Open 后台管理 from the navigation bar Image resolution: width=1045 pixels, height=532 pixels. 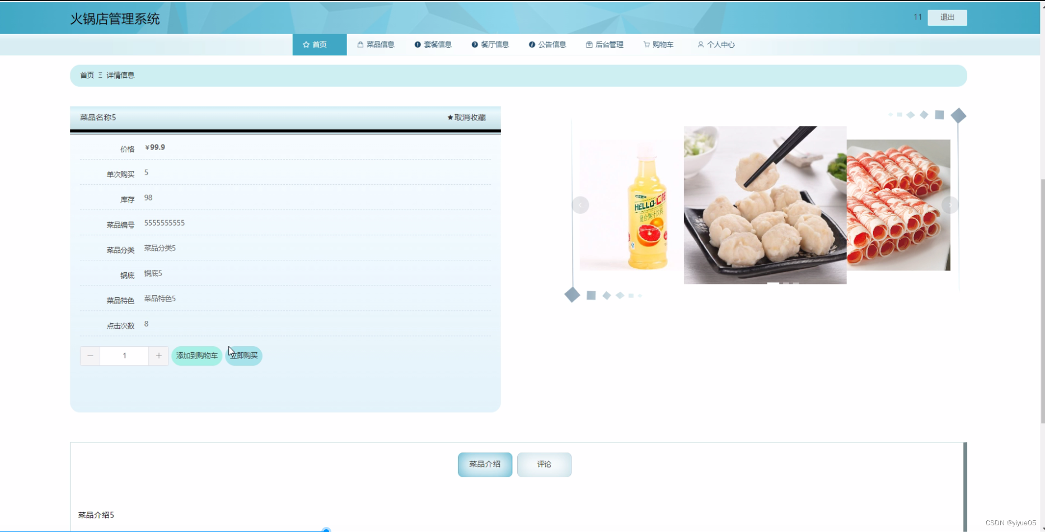click(604, 45)
